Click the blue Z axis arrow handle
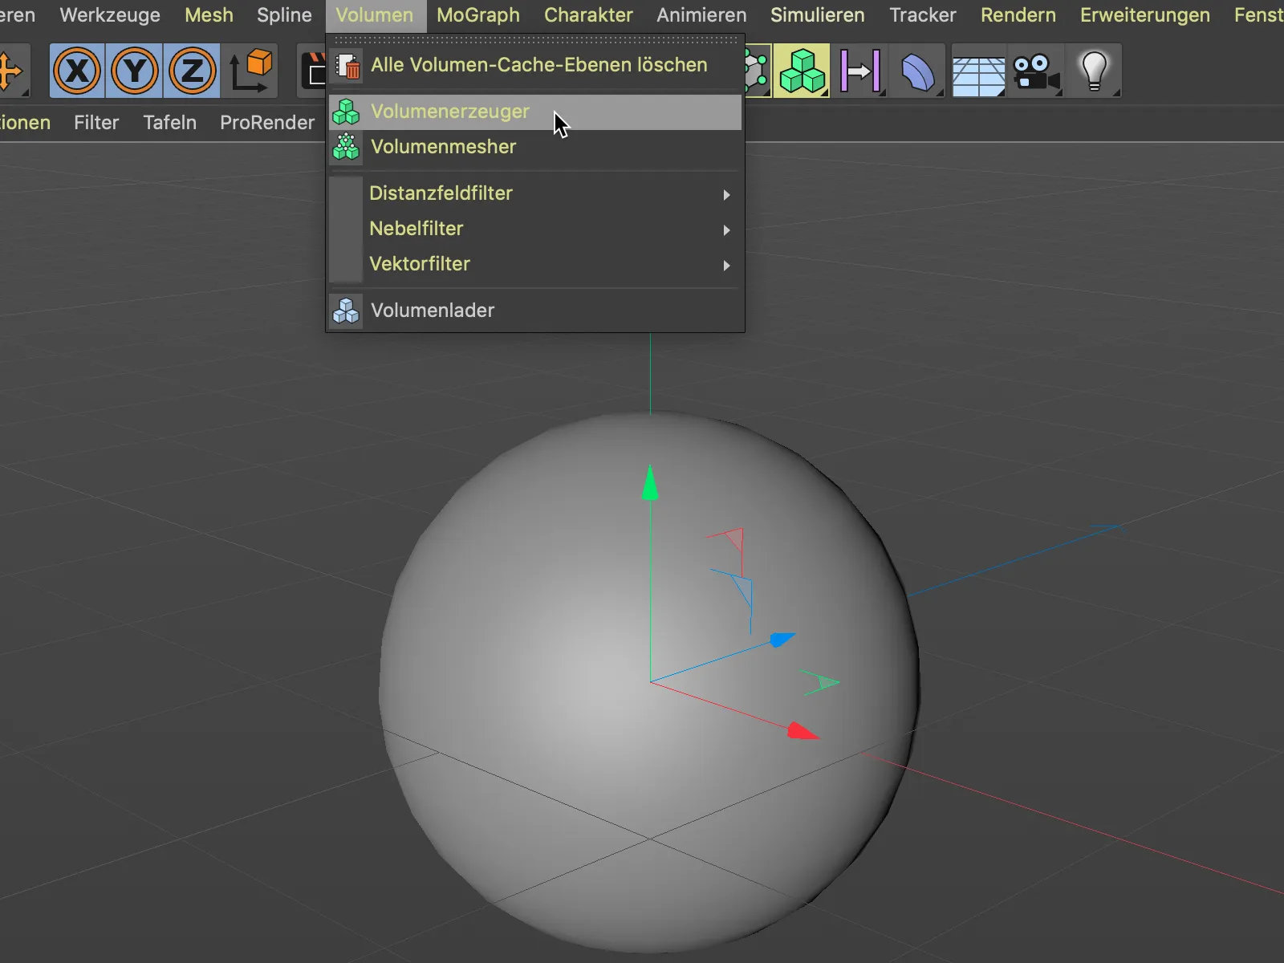Viewport: 1284px width, 963px height. pyautogui.click(x=782, y=639)
